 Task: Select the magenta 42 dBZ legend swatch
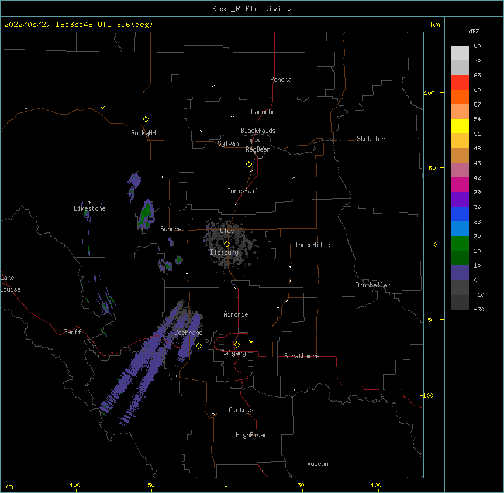point(460,184)
